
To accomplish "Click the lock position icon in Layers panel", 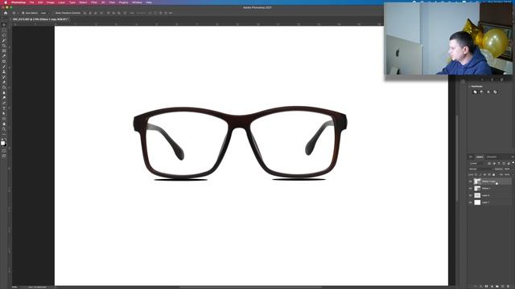I will [484, 175].
